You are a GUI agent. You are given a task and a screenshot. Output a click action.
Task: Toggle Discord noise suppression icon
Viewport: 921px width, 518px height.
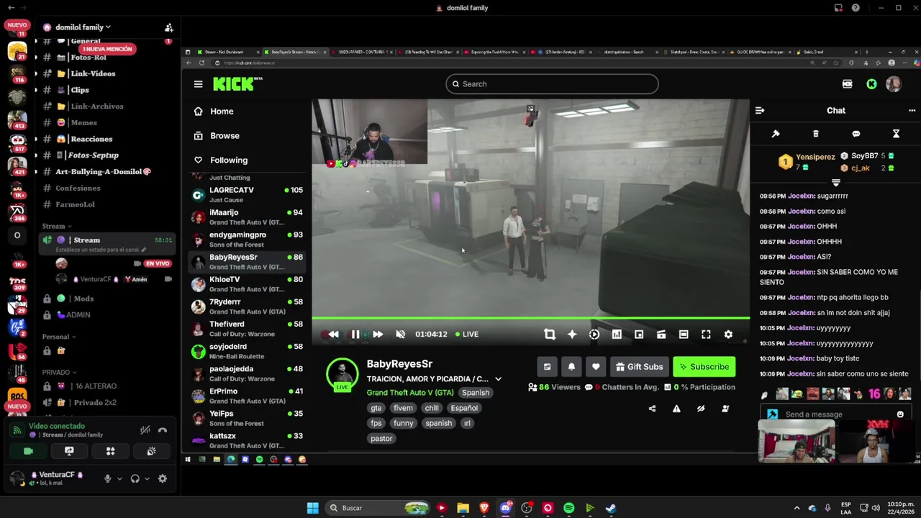pos(145,430)
